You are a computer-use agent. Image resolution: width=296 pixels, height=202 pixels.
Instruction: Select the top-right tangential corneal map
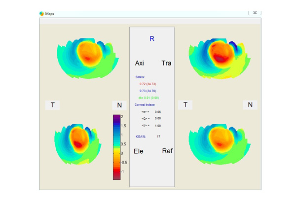coord(217,54)
